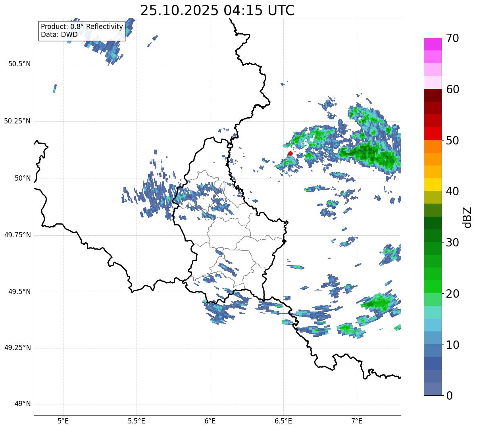The image size is (477, 429).
Task: Select 'Data: DWD' label text
Action: pyautogui.click(x=60, y=35)
